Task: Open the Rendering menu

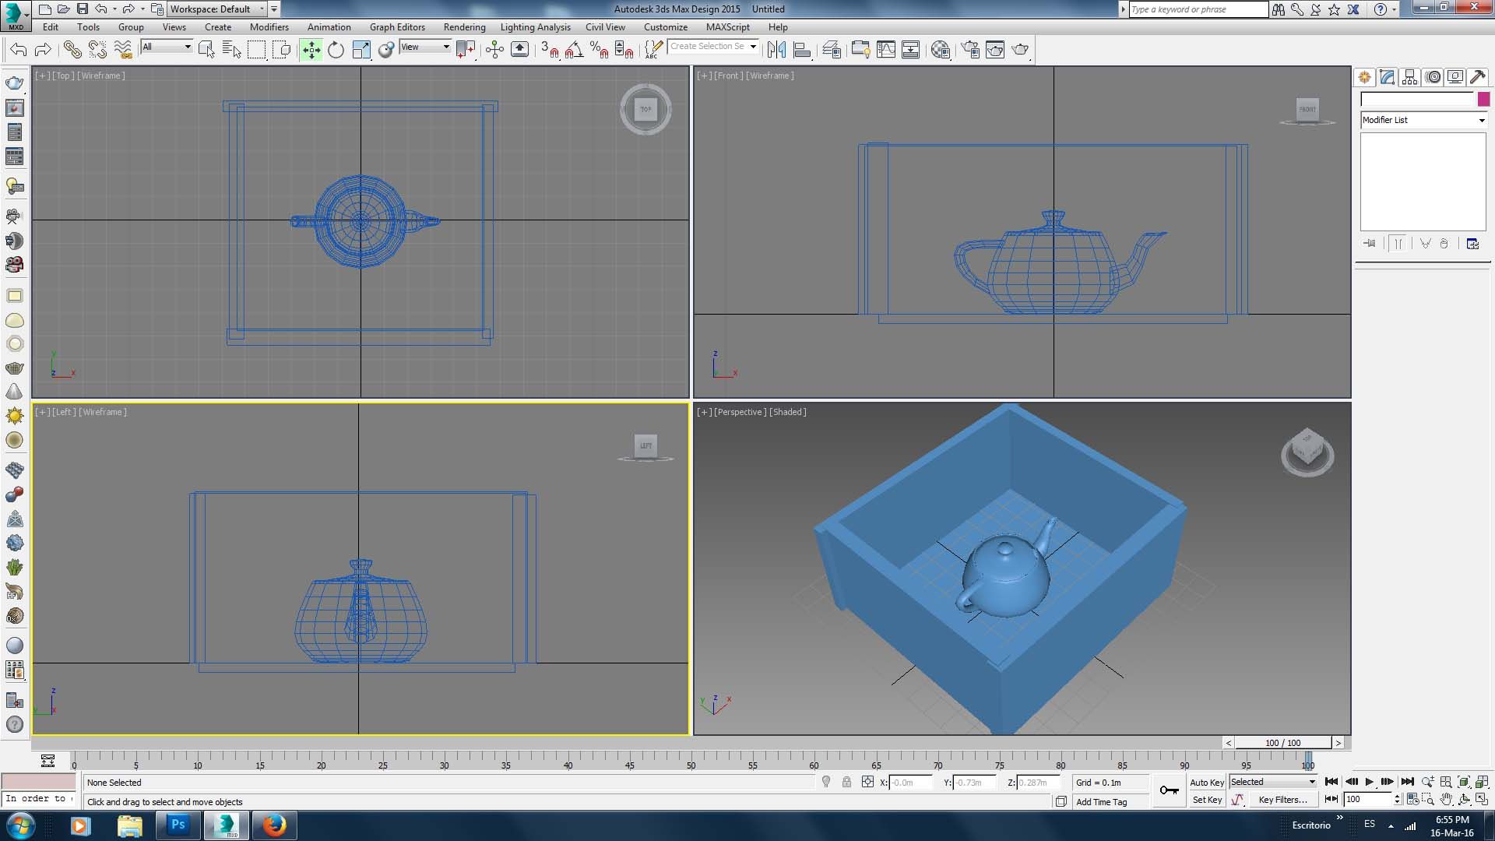Action: pos(465,26)
